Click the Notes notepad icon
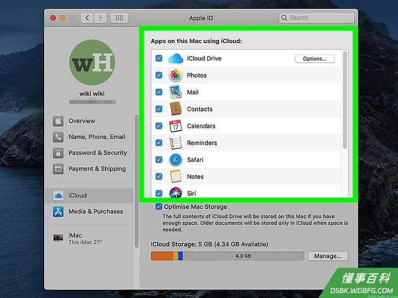The image size is (398, 298). pyautogui.click(x=175, y=176)
